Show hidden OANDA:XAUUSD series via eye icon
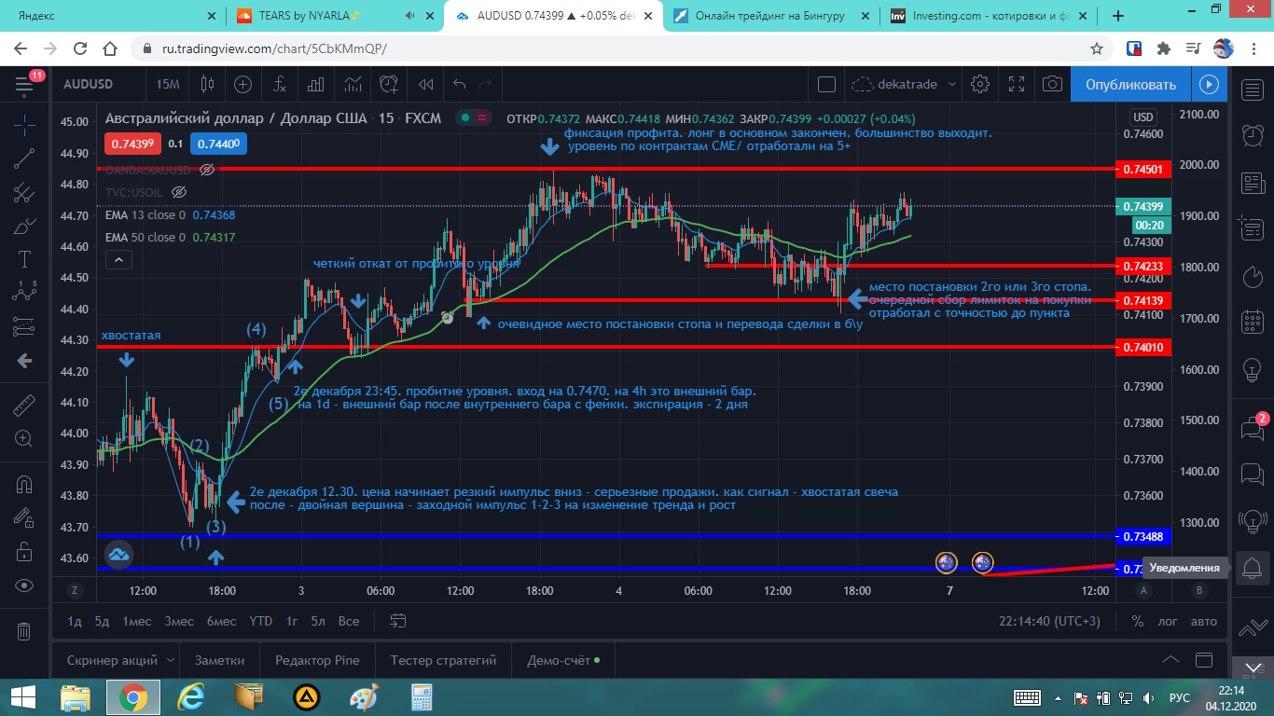 208,170
